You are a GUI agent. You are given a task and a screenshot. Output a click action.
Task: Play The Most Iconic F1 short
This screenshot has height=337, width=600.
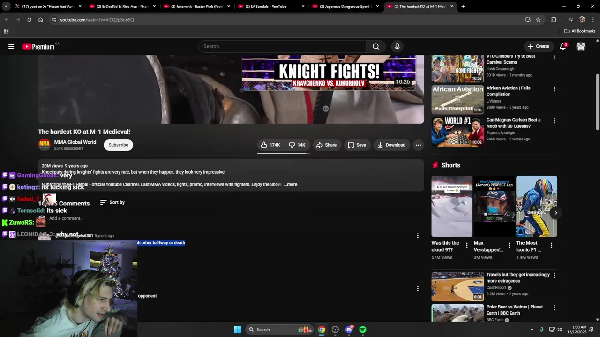point(536,206)
